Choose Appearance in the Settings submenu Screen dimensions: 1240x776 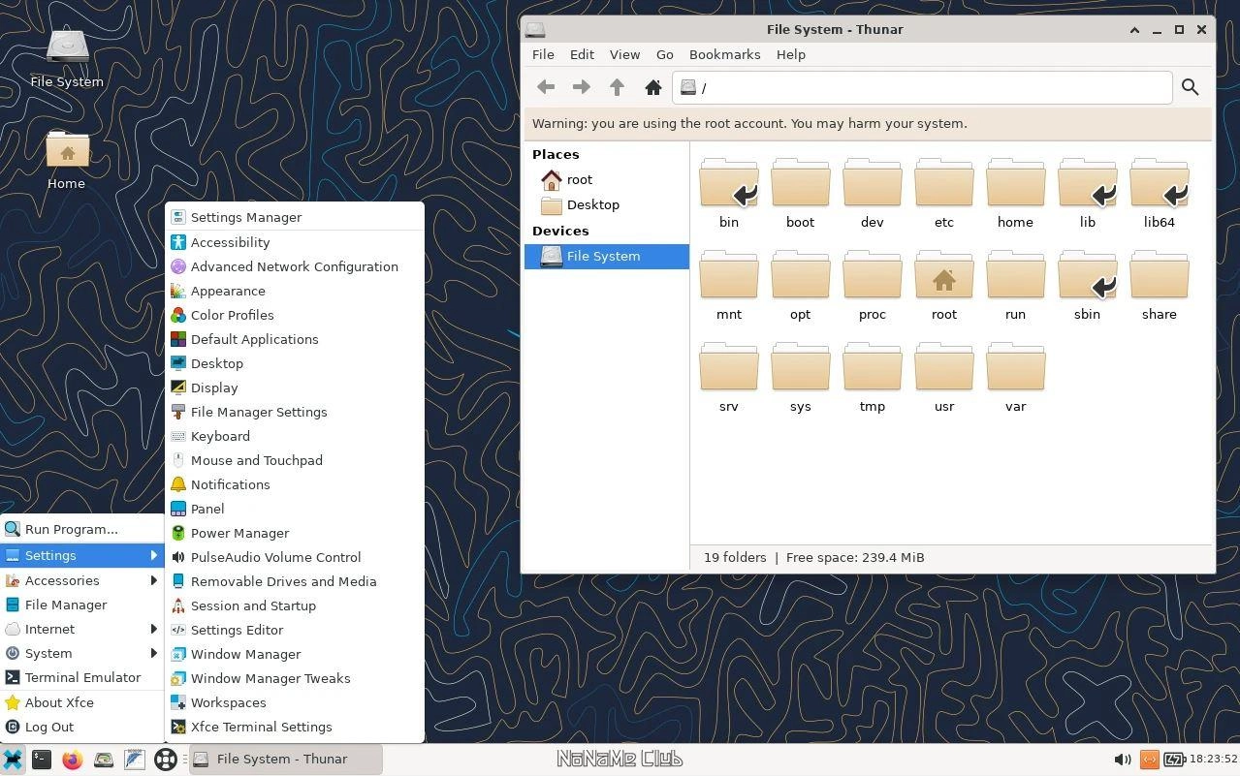coord(295,291)
